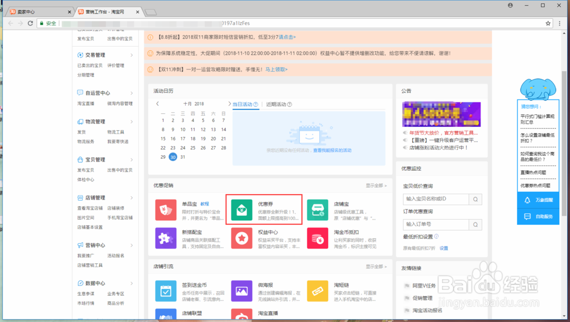Open the 权益中心 red star icon
The width and height of the screenshot is (570, 322).
242,238
